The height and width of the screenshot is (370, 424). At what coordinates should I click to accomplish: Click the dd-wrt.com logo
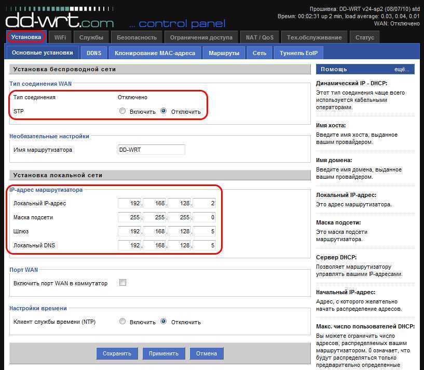(x=59, y=20)
